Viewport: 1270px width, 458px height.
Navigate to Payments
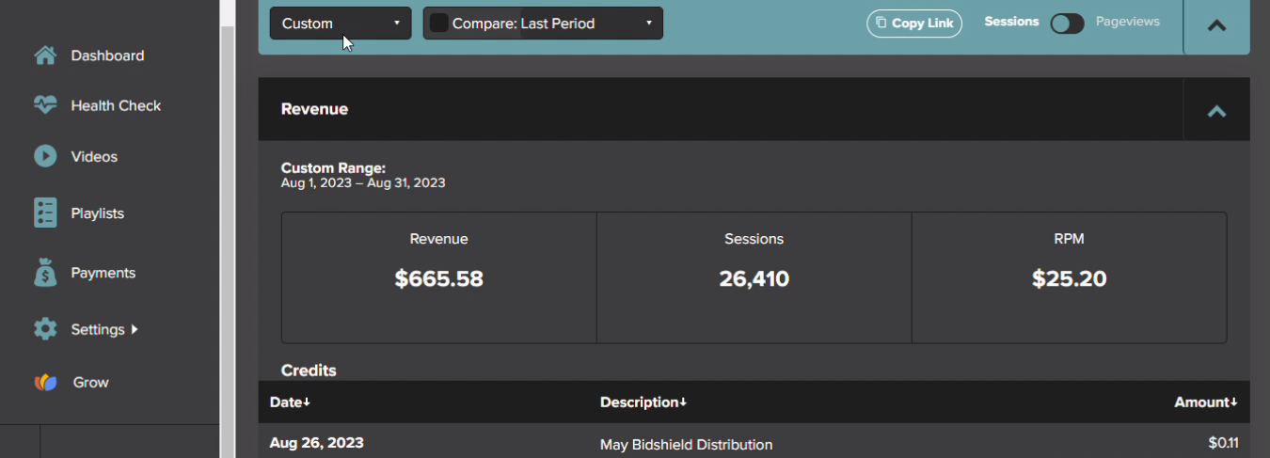103,273
